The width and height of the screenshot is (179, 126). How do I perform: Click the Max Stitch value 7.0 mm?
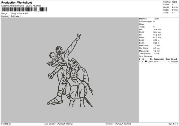pos(157,45)
